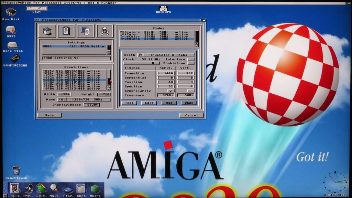The image size is (352, 198).
Task: Click the horizontal FrameSize field showing 1440
Action: [x=166, y=73]
